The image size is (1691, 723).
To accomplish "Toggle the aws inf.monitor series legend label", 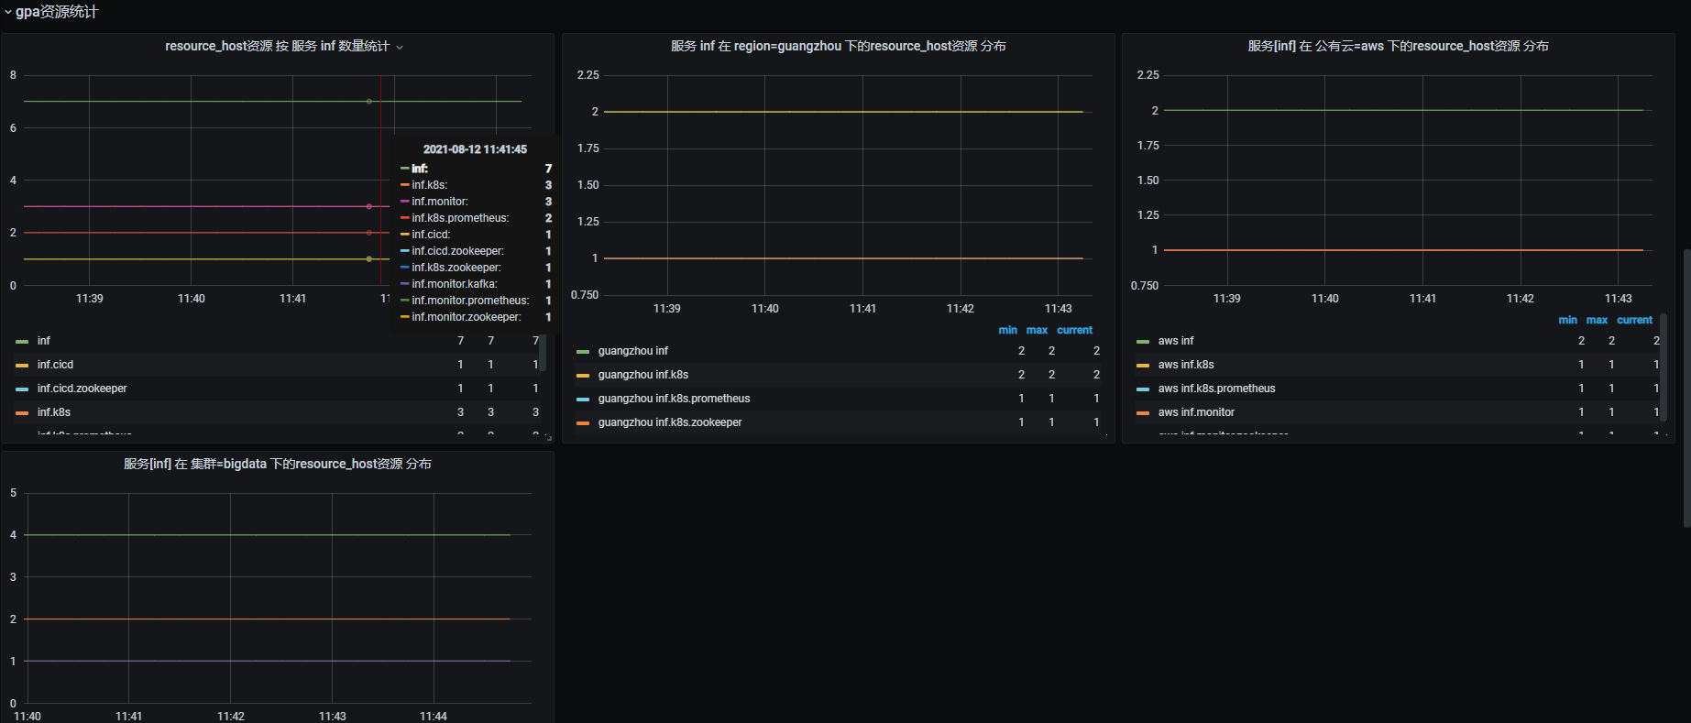I will (1196, 412).
